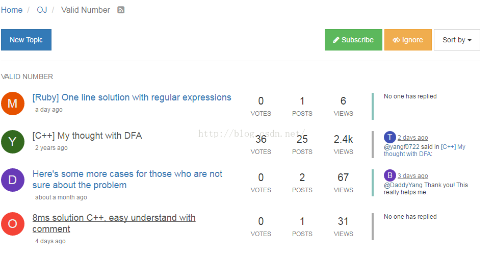Image resolution: width=494 pixels, height=256 pixels.
Task: Click the small blue T replier avatar
Action: tap(390, 137)
